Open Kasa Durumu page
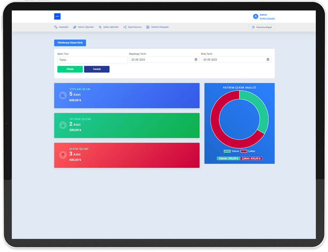Screen dimensions: 328x252 133,27
